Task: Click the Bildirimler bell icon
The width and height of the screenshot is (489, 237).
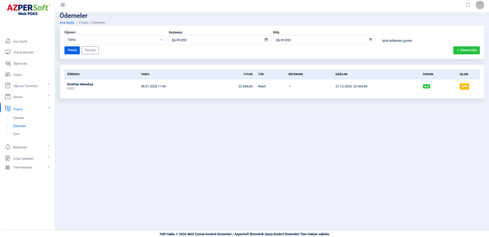Action: pos(8,147)
